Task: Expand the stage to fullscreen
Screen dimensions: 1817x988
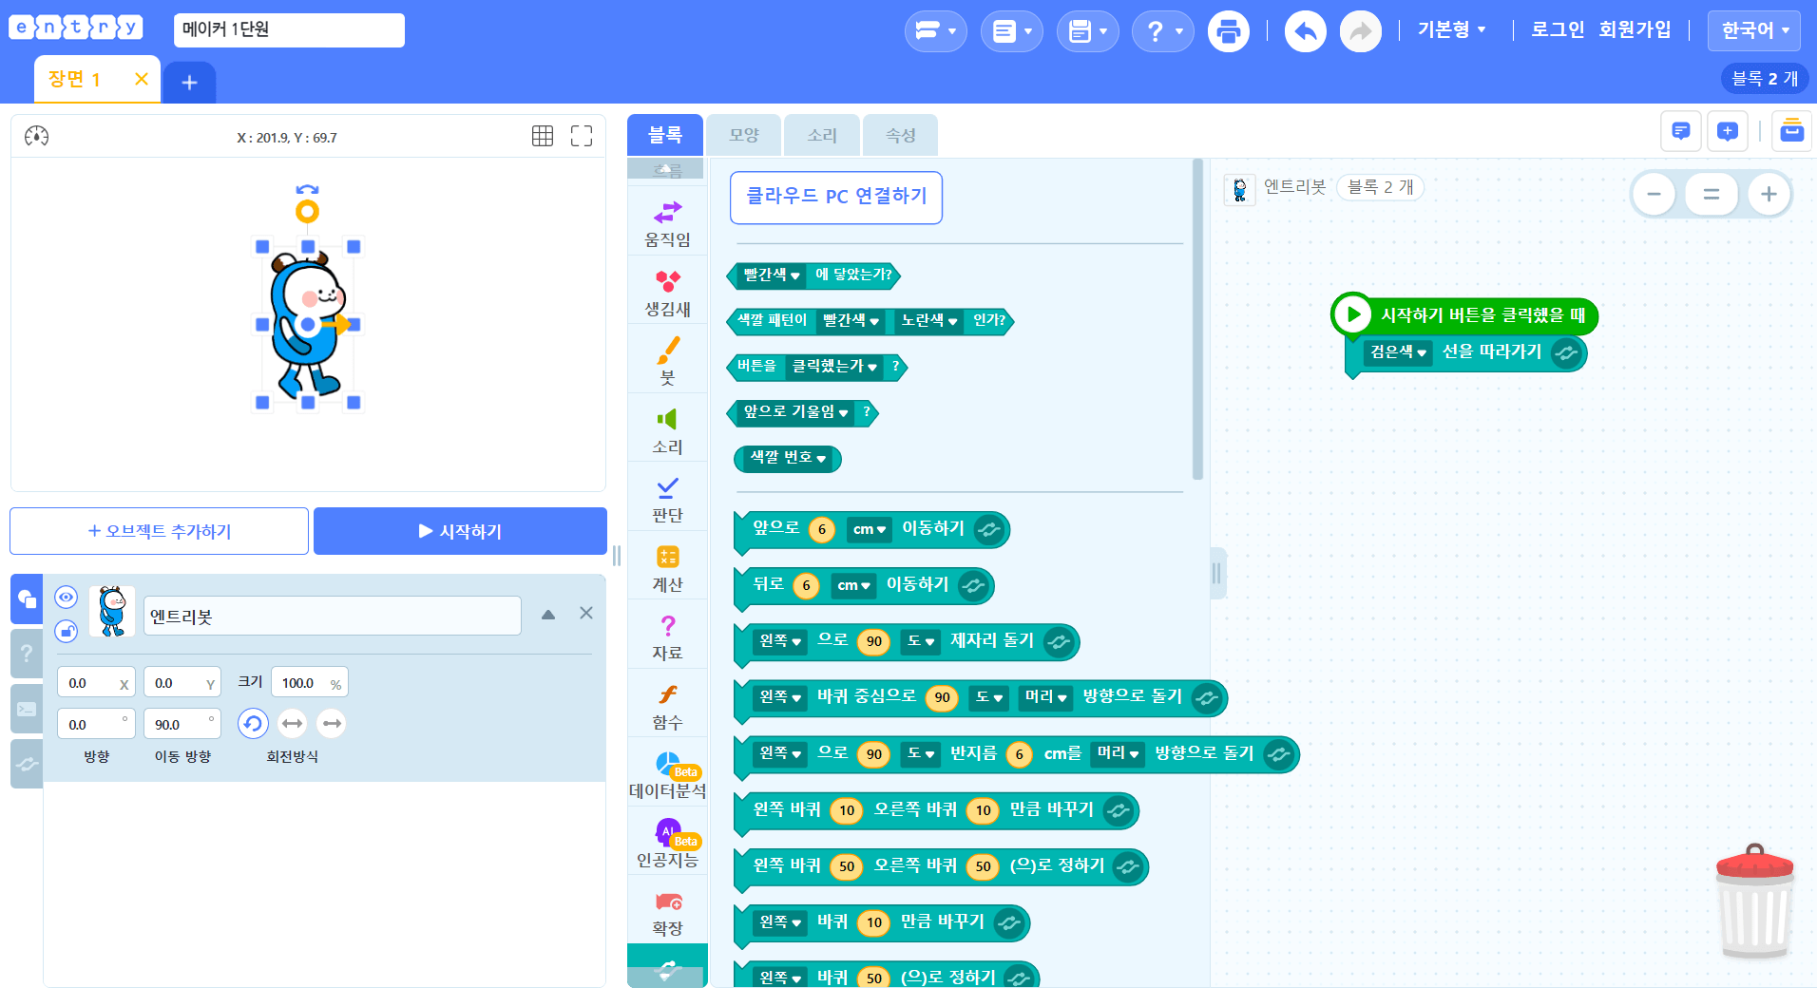Action: click(582, 136)
